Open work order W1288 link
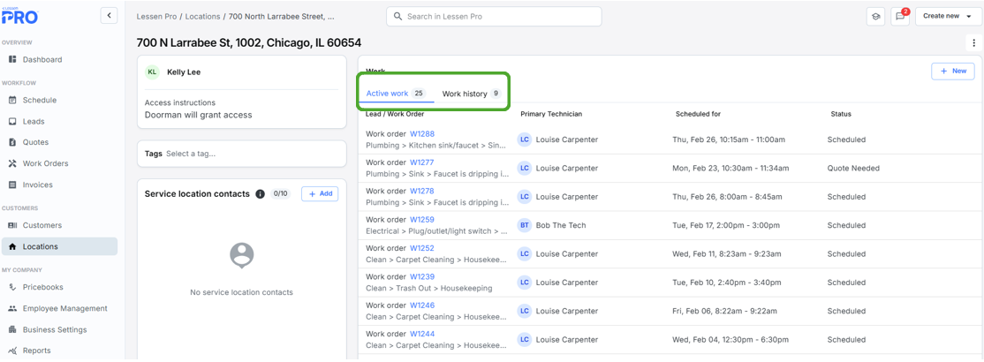The height and width of the screenshot is (362, 984). (x=421, y=134)
